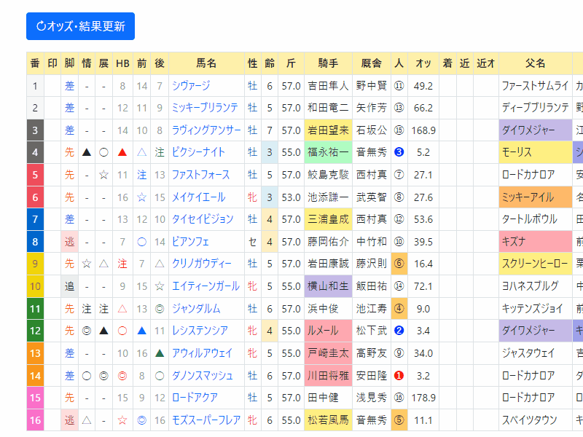Open horse link ダノンスマッシュ
The image size is (583, 437).
pyautogui.click(x=203, y=376)
